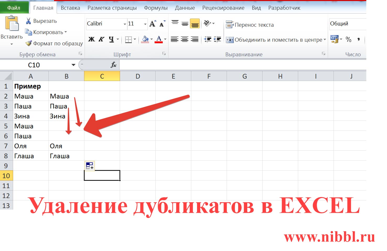Apply cell borders icon

(x=128, y=40)
